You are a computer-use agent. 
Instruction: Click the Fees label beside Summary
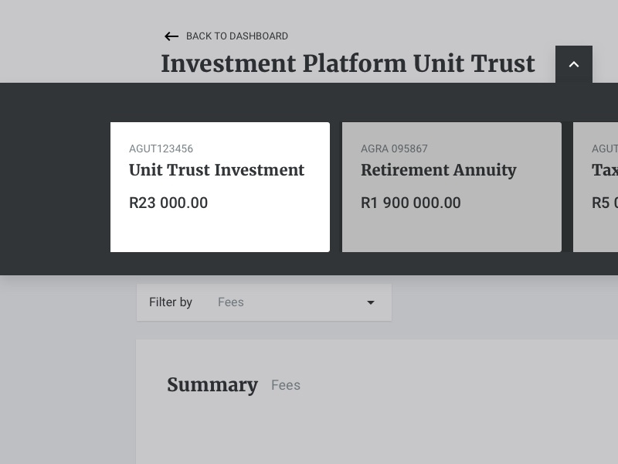point(286,385)
